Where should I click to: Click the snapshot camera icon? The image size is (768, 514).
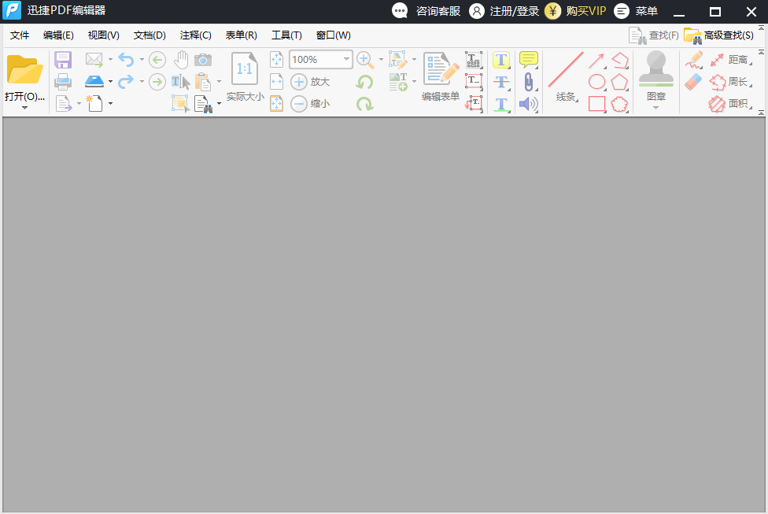(x=203, y=60)
